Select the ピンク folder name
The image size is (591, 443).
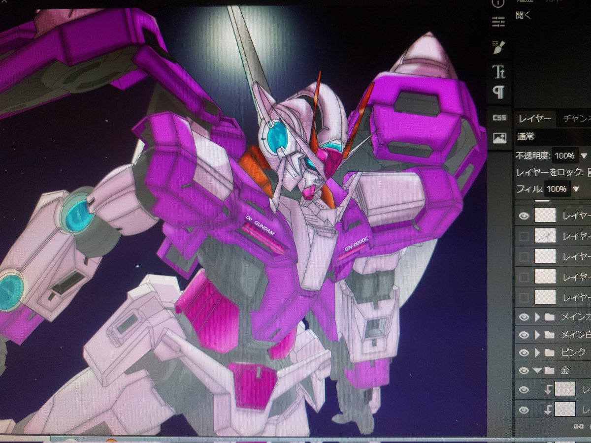pyautogui.click(x=573, y=353)
